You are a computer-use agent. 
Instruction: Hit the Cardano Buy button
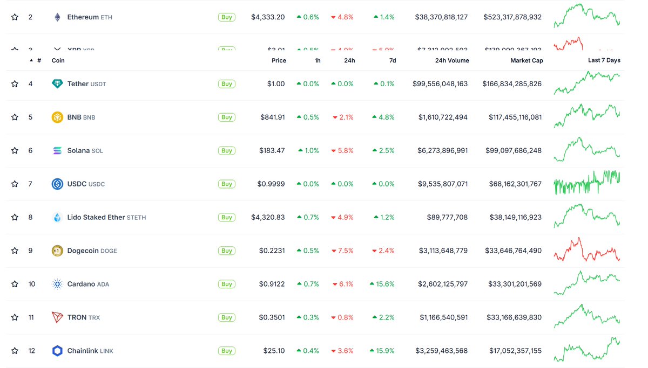[227, 284]
